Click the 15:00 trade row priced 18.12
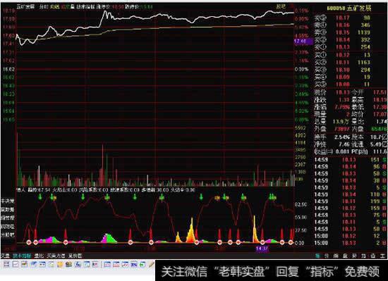The image size is (388, 281). click(x=350, y=236)
